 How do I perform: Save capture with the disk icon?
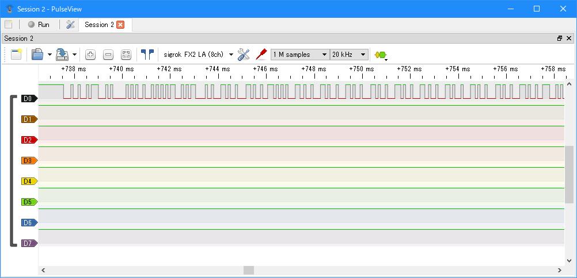[62, 55]
